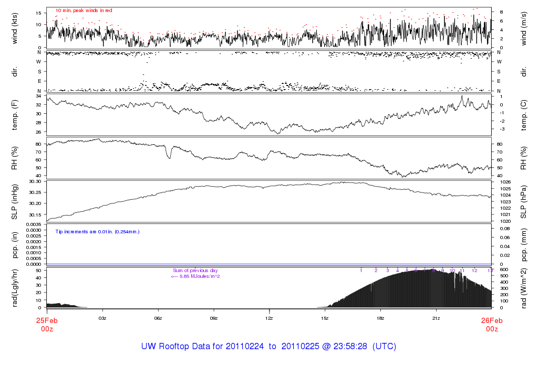Click the 03z time axis label
This screenshot has height=367, width=538.
coord(102,318)
